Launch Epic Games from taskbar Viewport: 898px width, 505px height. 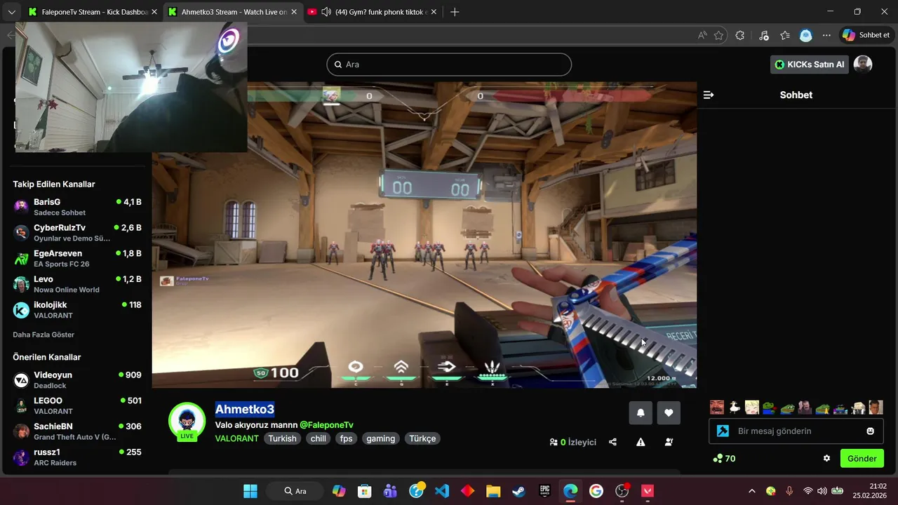click(544, 491)
